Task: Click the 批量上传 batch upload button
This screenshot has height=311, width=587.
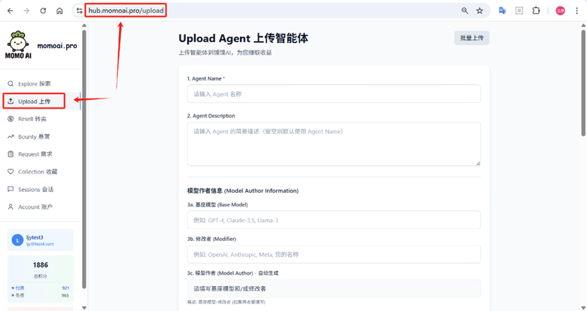Action: pos(471,38)
